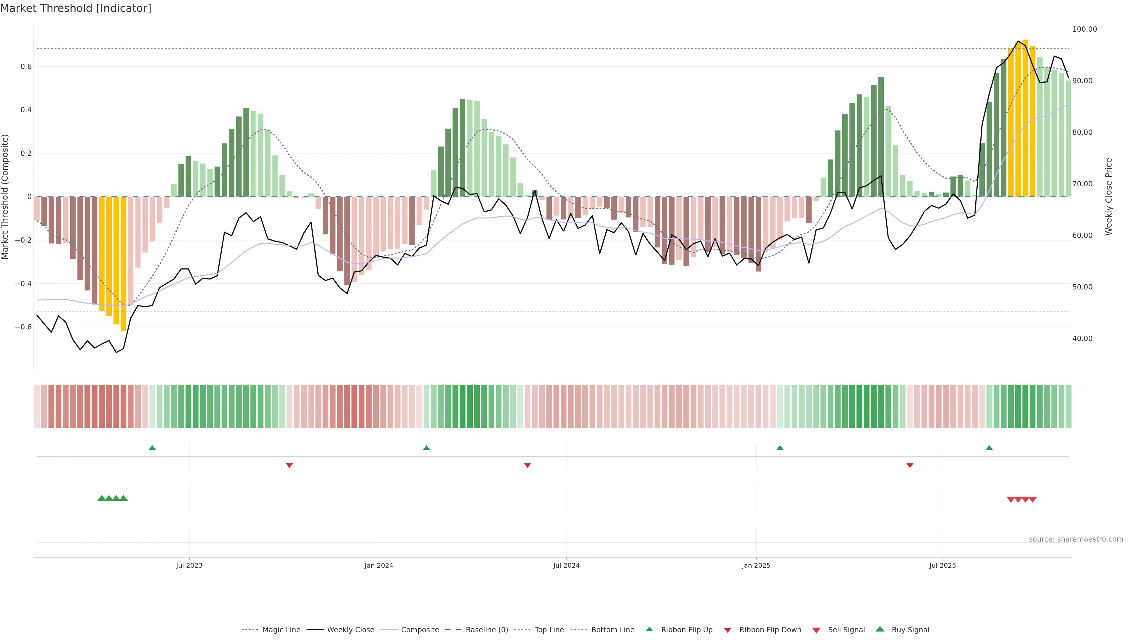
Task: Click the Sell Signal legend triangle icon
Action: point(816,630)
